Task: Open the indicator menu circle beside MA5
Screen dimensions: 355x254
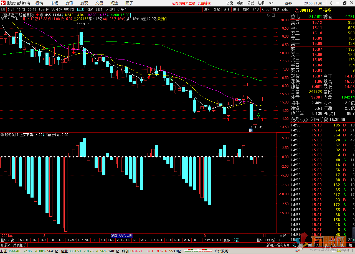Action: [42, 15]
